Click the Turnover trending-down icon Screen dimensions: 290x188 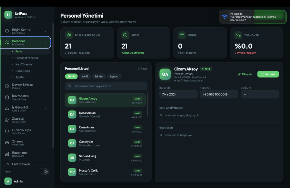pyautogui.click(x=238, y=35)
